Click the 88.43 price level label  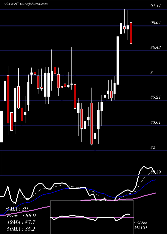coord(156,47)
